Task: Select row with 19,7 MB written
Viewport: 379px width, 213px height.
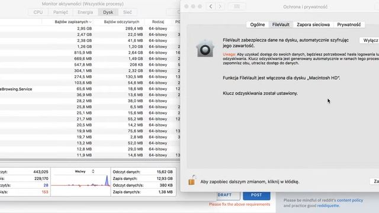Action: point(90,137)
